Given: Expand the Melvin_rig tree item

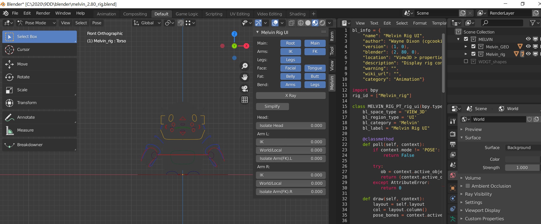Looking at the screenshot, I should pos(466,54).
